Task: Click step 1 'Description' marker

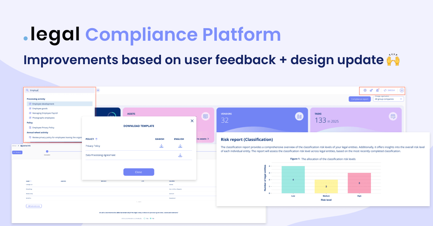Action: coord(47,151)
